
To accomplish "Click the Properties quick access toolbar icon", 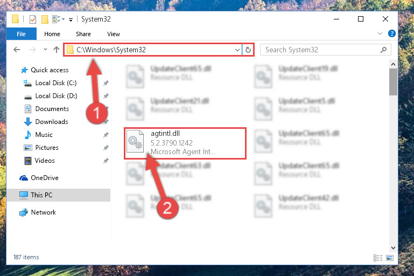I will click(33, 19).
